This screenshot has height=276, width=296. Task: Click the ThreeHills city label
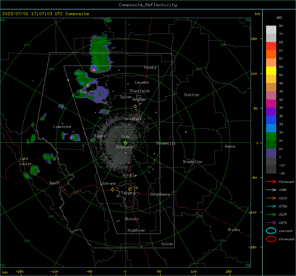[165, 143]
